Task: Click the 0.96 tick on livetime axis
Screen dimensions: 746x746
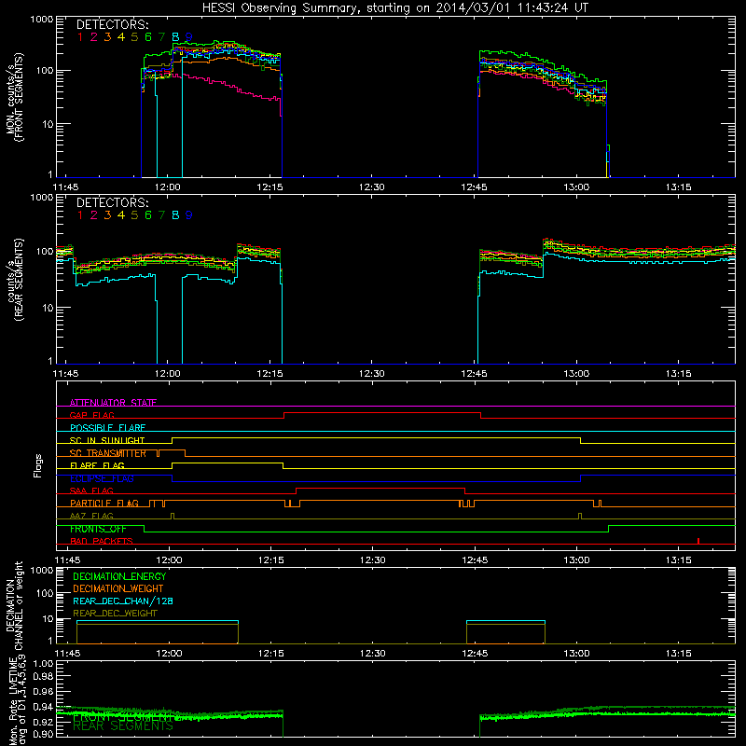Action: click(x=44, y=691)
